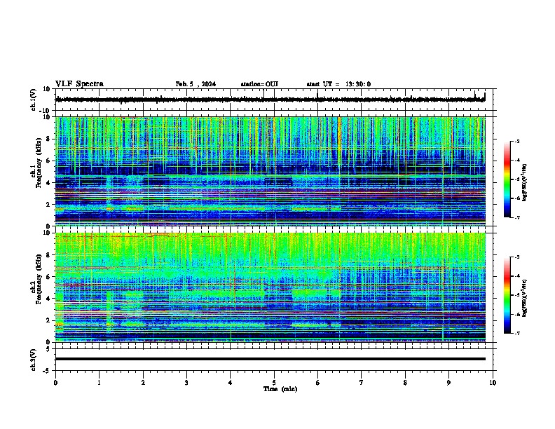Select the date text 'Feb. 5 , 2024'
The image size is (555, 429).
[x=196, y=84]
